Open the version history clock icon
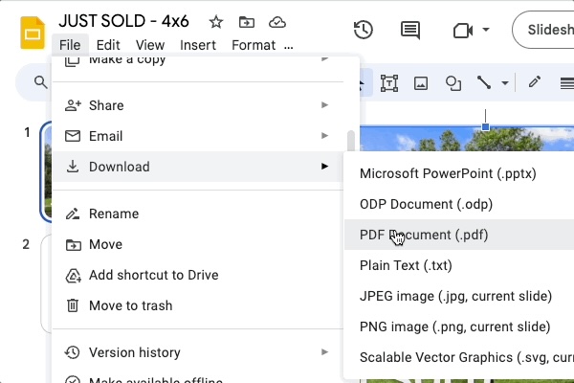 (x=364, y=30)
